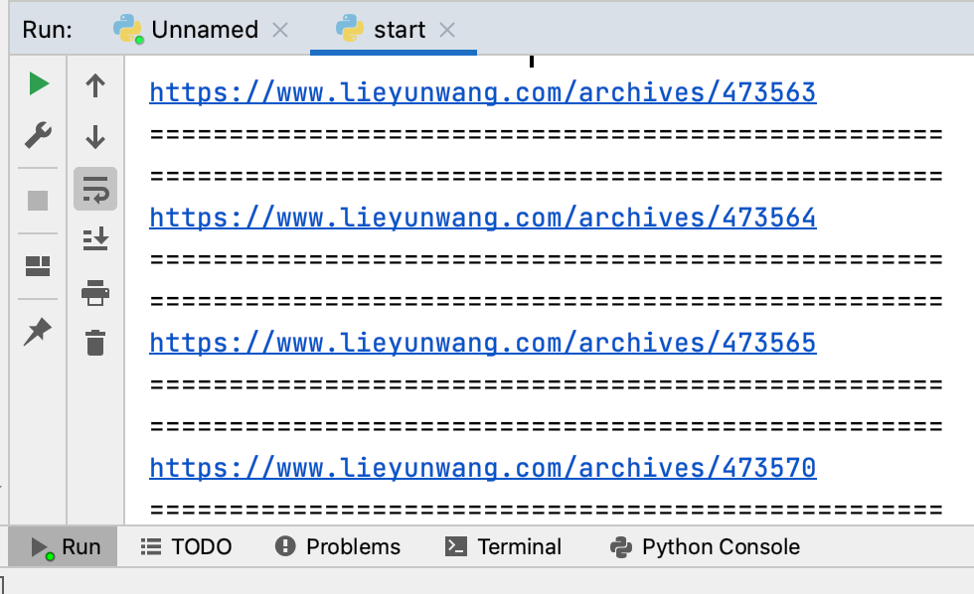Click the Restore Layout icon

click(x=38, y=265)
